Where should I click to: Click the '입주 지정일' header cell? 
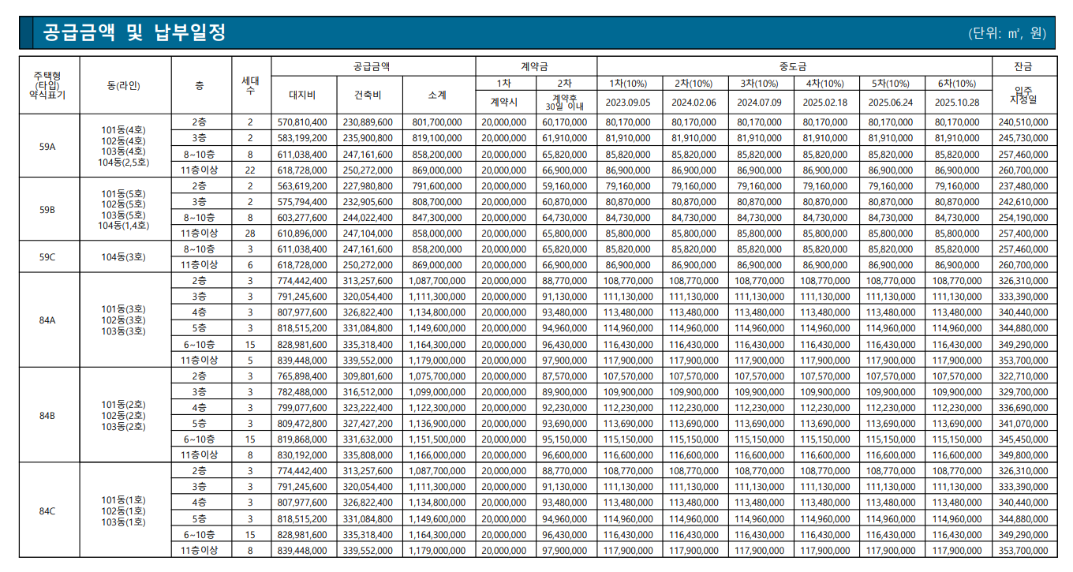tap(1023, 95)
